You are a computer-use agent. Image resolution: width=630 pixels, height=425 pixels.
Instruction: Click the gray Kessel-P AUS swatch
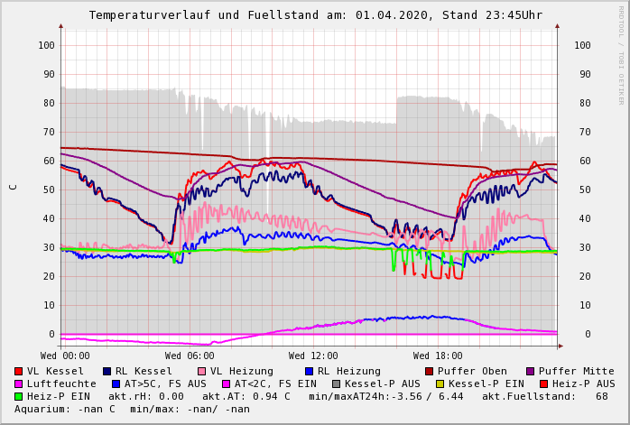[x=337, y=383]
